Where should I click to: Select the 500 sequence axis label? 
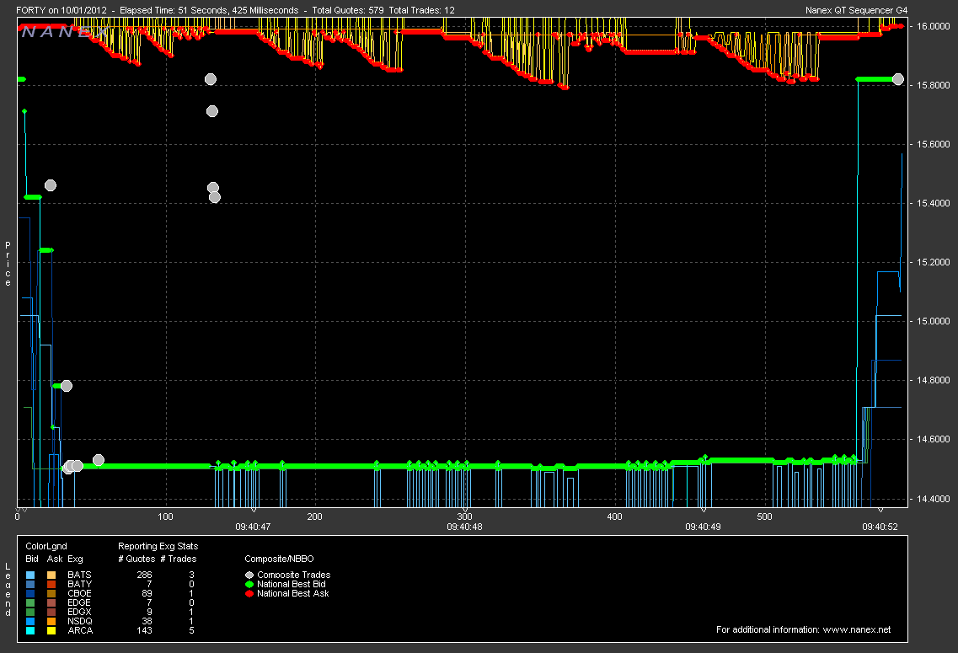[x=764, y=517]
